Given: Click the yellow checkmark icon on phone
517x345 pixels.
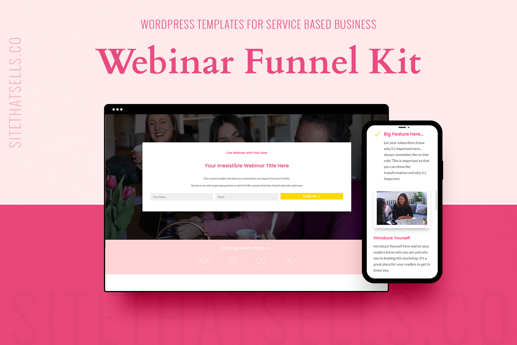Looking at the screenshot, I should point(377,134).
